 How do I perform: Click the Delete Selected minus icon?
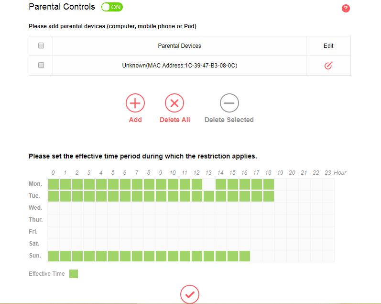click(229, 103)
